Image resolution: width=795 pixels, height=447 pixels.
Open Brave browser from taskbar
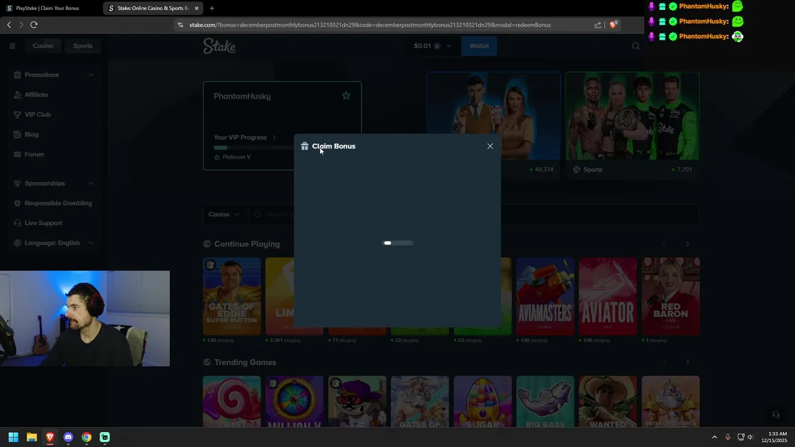pos(50,437)
